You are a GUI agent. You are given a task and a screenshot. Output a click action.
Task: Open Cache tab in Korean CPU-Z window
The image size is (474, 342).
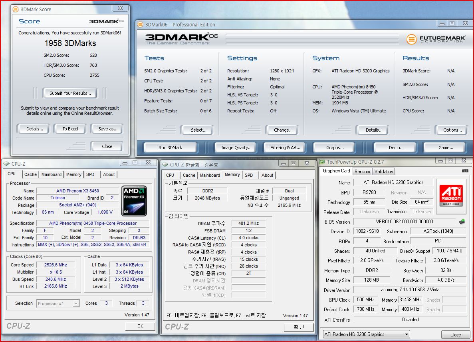(x=189, y=175)
